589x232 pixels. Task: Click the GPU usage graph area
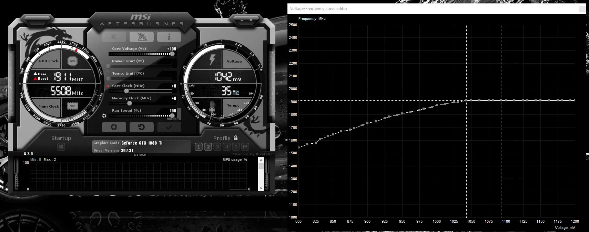139,176
